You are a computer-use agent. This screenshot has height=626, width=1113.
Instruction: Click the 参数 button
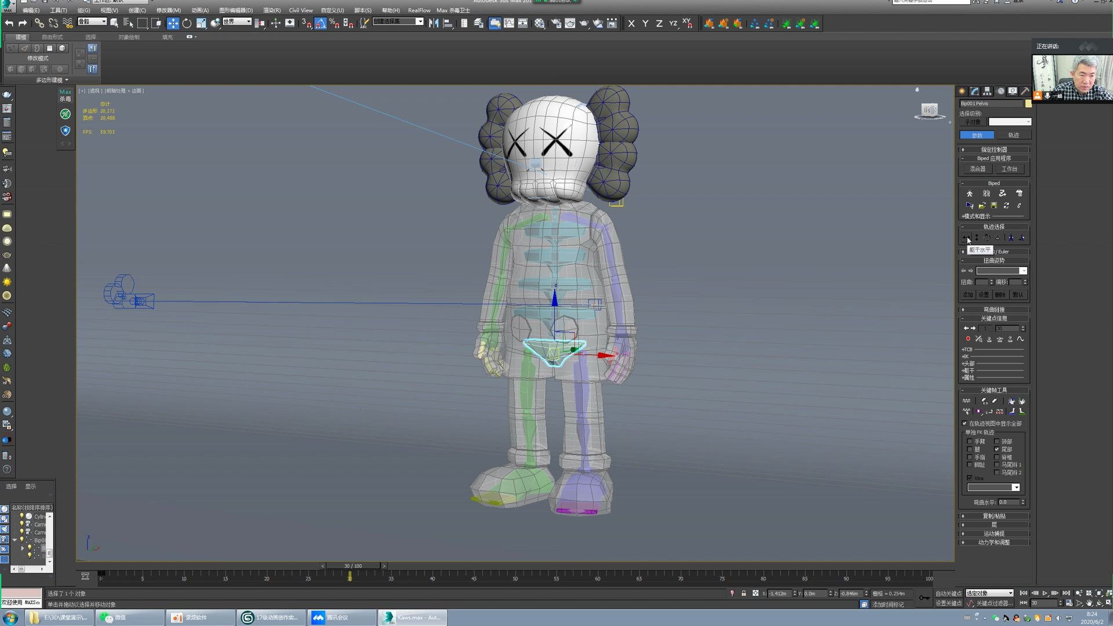coord(977,135)
